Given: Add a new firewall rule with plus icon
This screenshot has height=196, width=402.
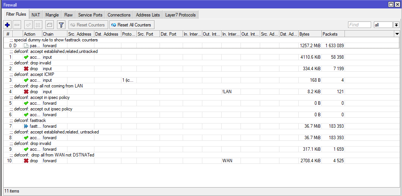Looking at the screenshot, I should tap(7, 25).
